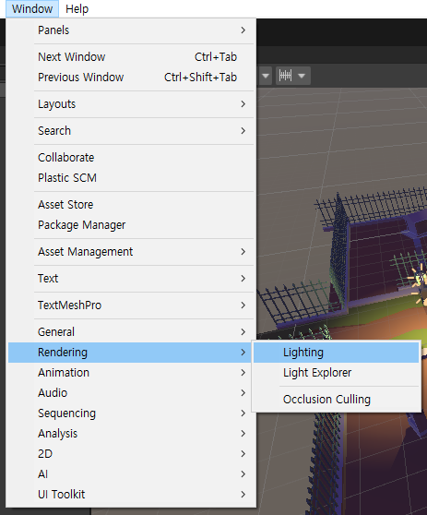The height and width of the screenshot is (515, 427).
Task: Select Next Window menu item
Action: click(131, 57)
